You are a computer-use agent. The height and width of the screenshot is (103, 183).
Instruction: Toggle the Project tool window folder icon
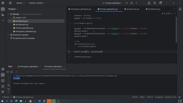3,9
